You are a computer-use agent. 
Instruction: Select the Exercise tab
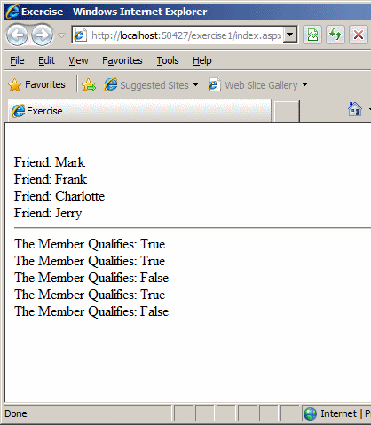pos(139,111)
